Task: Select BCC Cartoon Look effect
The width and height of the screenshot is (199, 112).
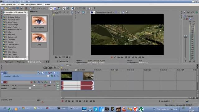Action: pos(11,37)
